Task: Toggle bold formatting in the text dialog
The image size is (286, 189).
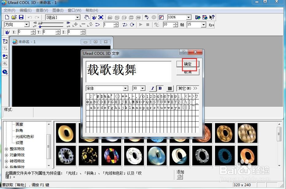Action: coord(160,88)
